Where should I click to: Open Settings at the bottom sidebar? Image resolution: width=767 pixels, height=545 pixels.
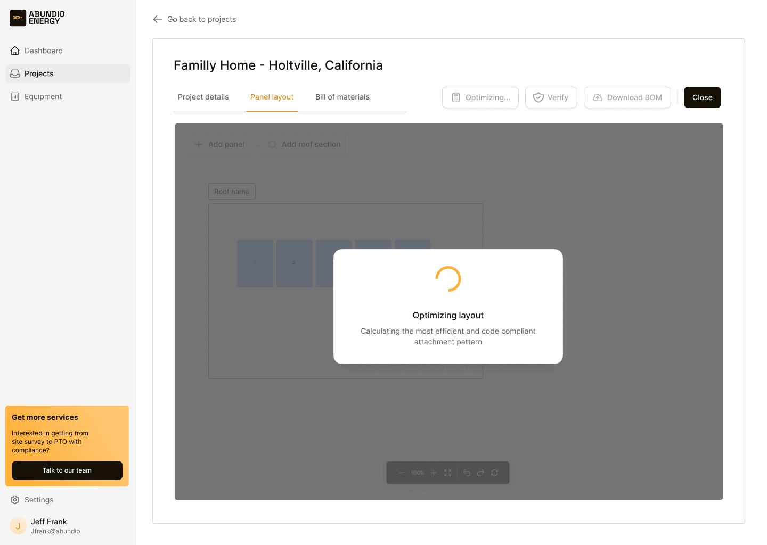pos(38,500)
